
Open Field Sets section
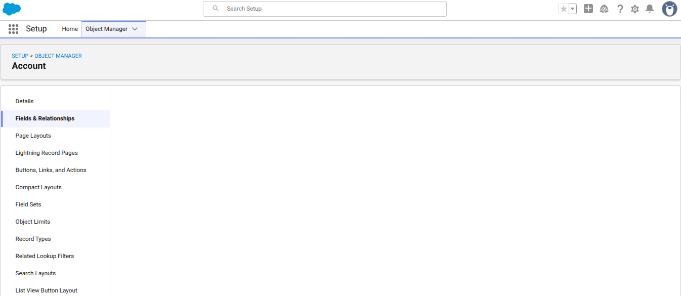click(56, 204)
